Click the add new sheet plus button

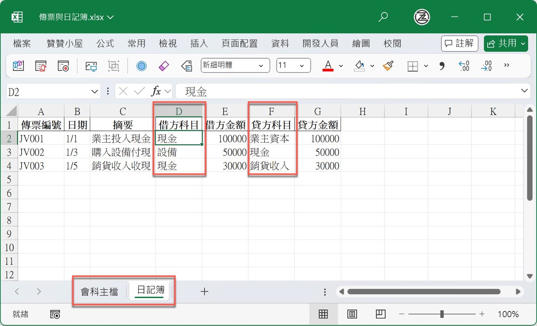coord(204,291)
